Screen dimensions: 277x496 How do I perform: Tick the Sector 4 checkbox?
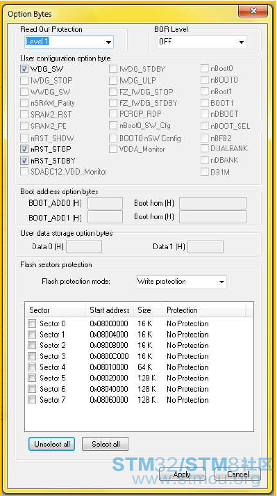pos(32,367)
